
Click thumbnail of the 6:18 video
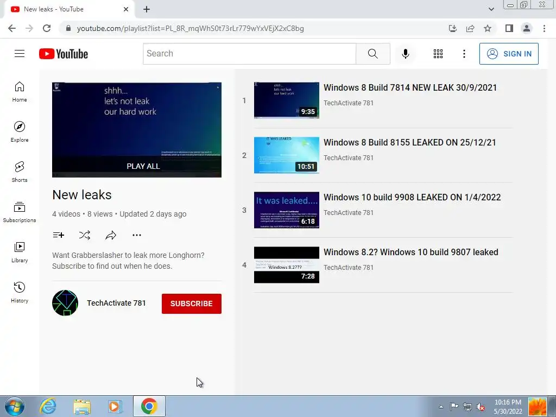(x=287, y=210)
